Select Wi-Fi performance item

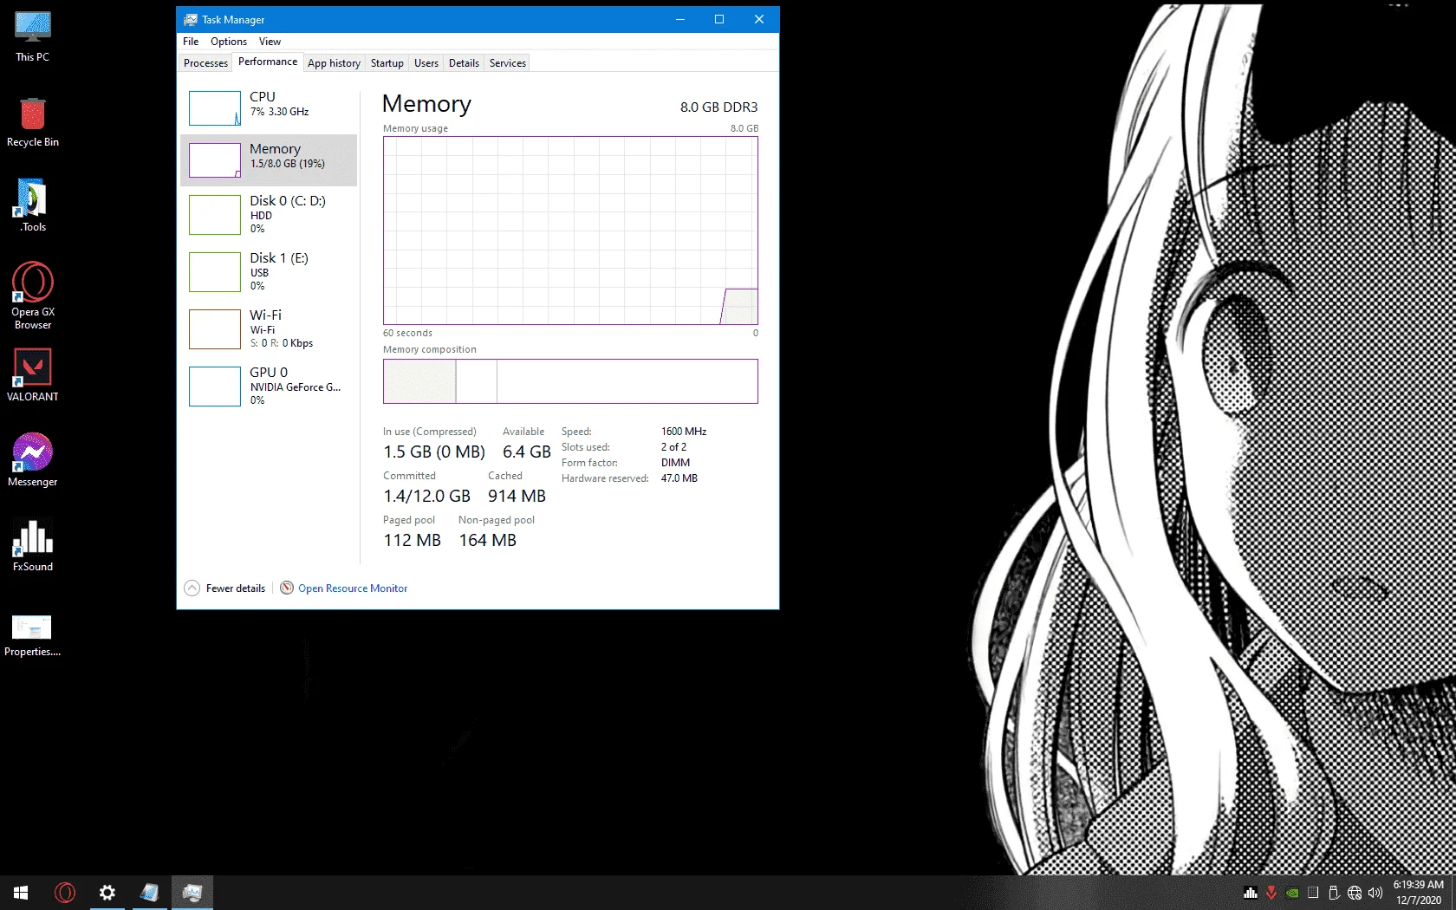coord(269,328)
